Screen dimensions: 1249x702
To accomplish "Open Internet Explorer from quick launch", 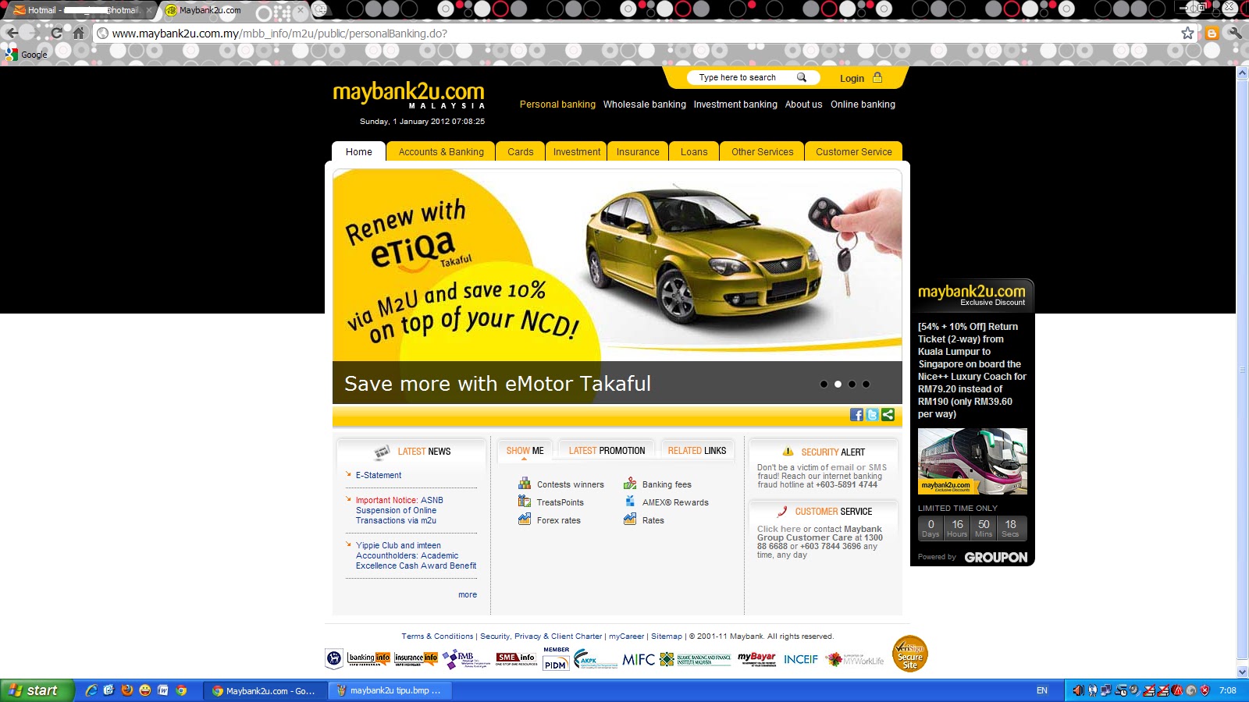I will (x=91, y=690).
